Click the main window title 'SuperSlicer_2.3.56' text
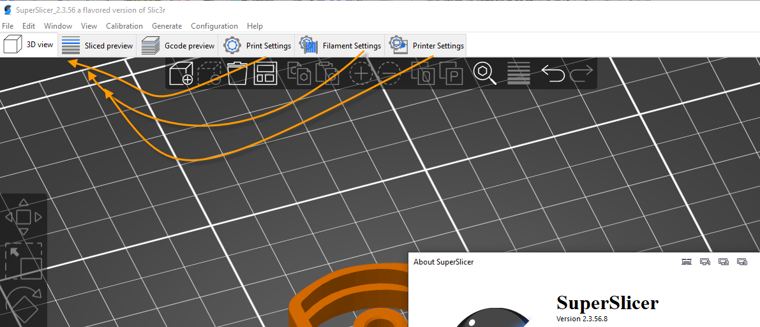 tap(45, 10)
